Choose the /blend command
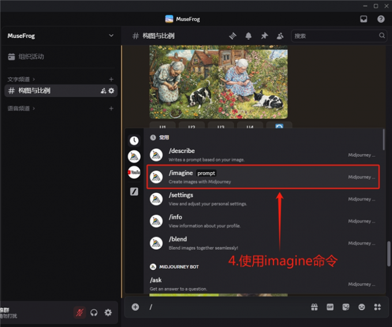The image size is (392, 327). click(x=263, y=243)
